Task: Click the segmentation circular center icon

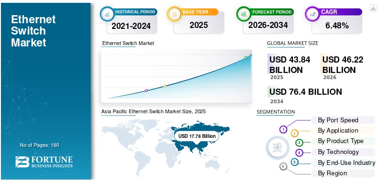Action: [x=277, y=148]
